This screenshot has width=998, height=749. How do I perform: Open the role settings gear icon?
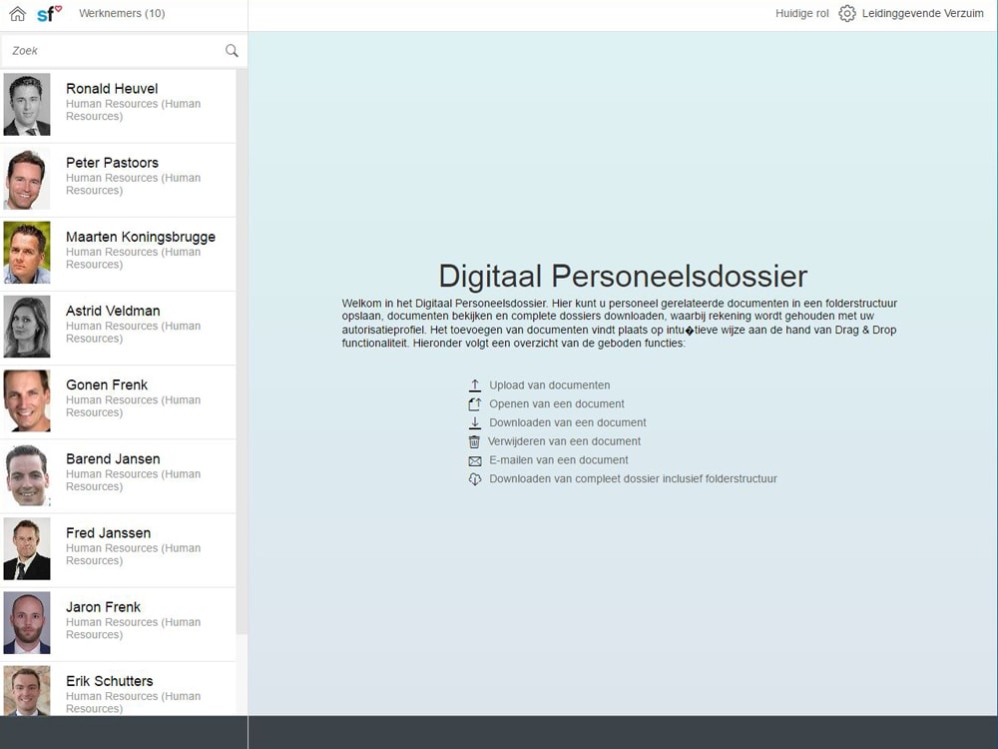tap(847, 14)
